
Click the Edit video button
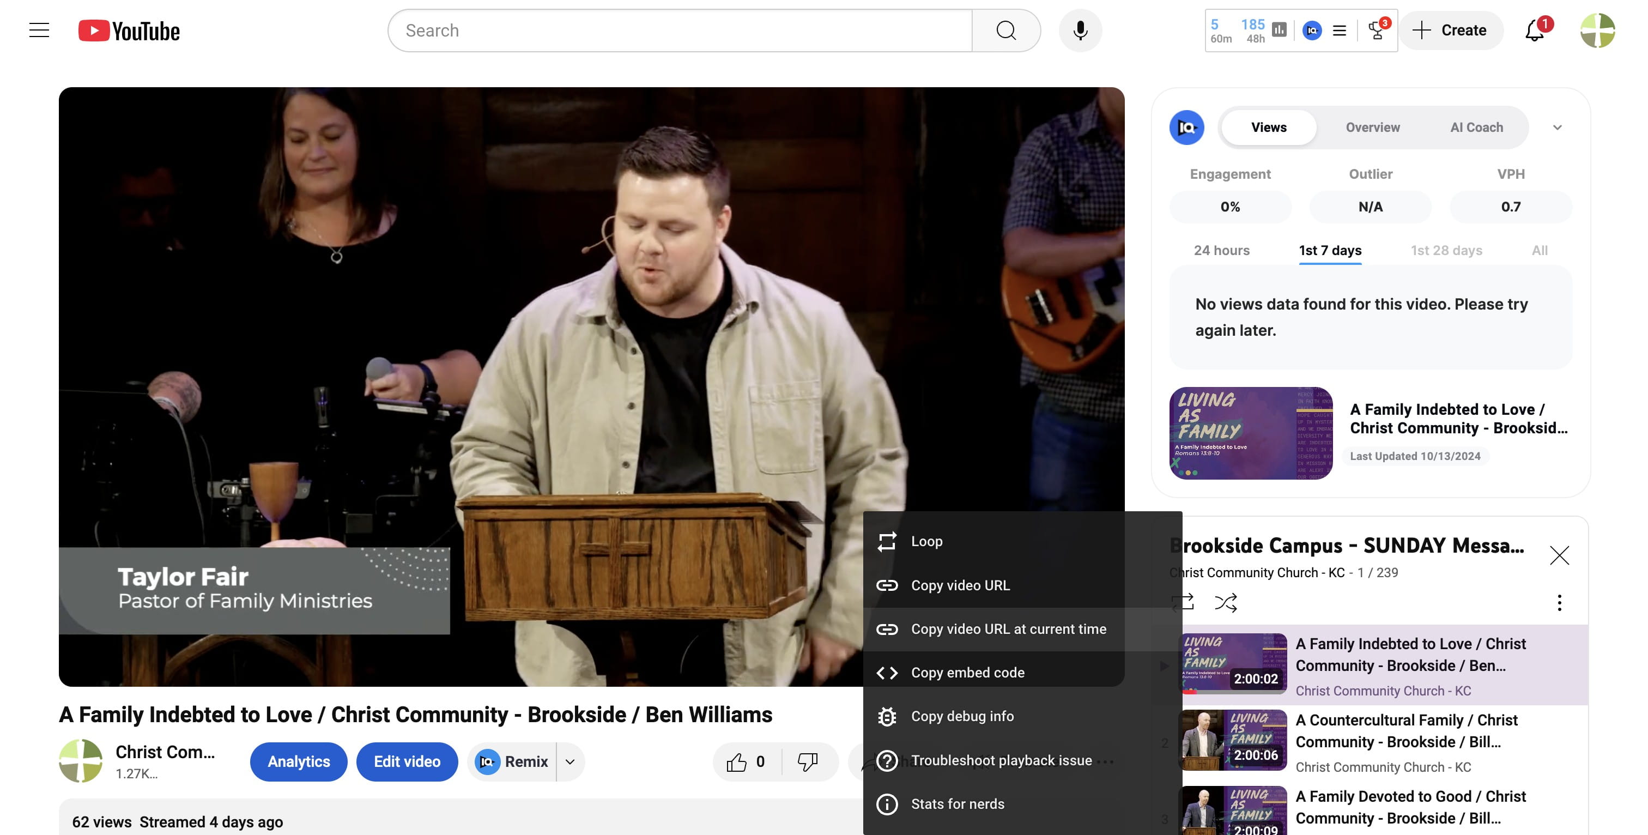click(407, 761)
